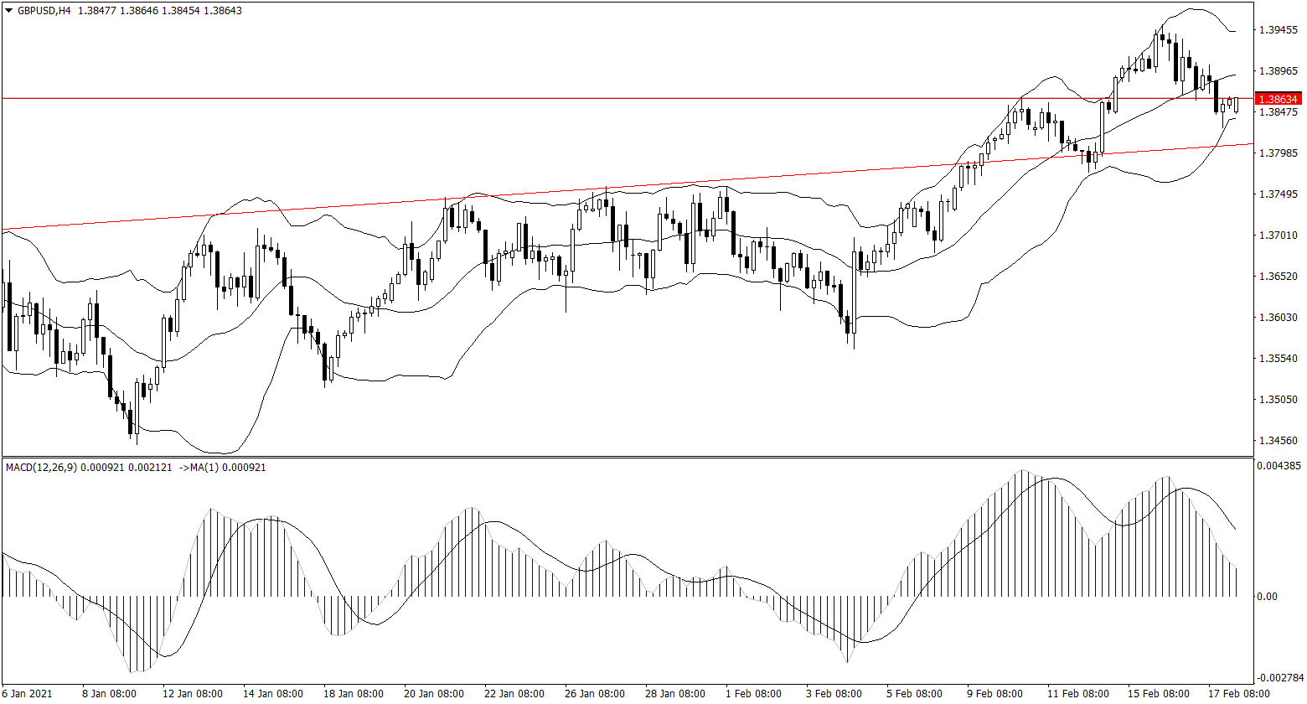Click the 12 Jan 08:00 time label
The height and width of the screenshot is (704, 1307).
coord(193,694)
